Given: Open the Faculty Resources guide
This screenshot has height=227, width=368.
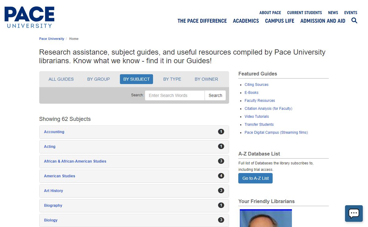Looking at the screenshot, I should (x=260, y=101).
